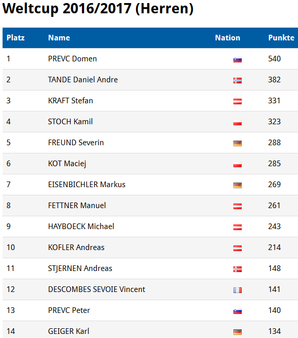Click Germany flag next to FREUND Severin
Viewport: 298px width, 338px height.
click(238, 143)
